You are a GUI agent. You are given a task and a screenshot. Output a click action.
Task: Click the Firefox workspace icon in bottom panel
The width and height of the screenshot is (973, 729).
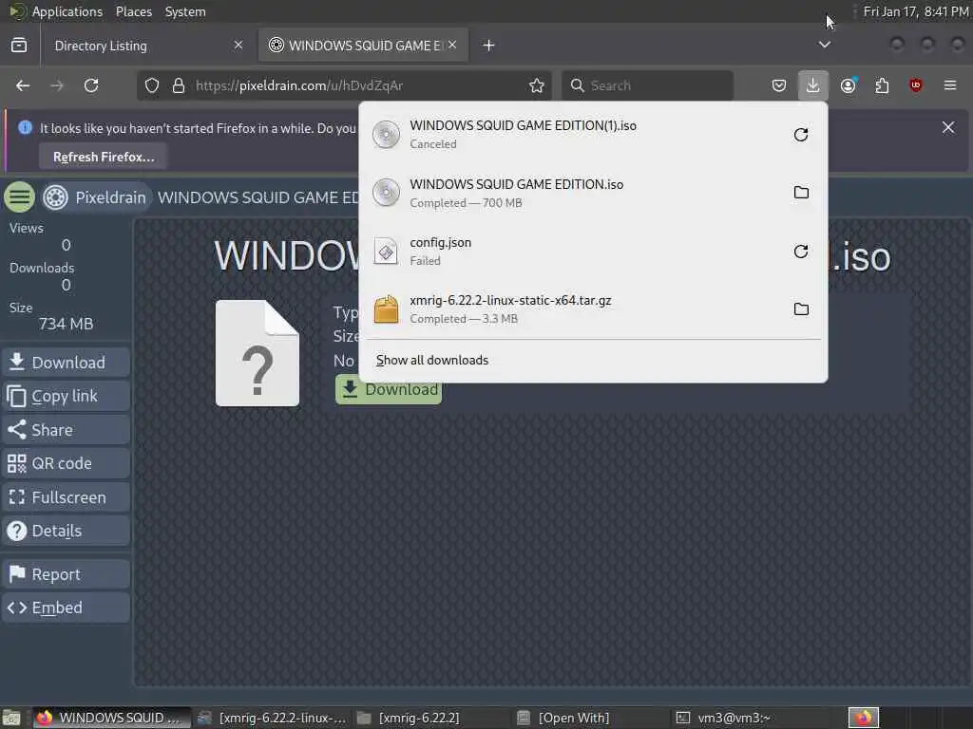click(864, 718)
